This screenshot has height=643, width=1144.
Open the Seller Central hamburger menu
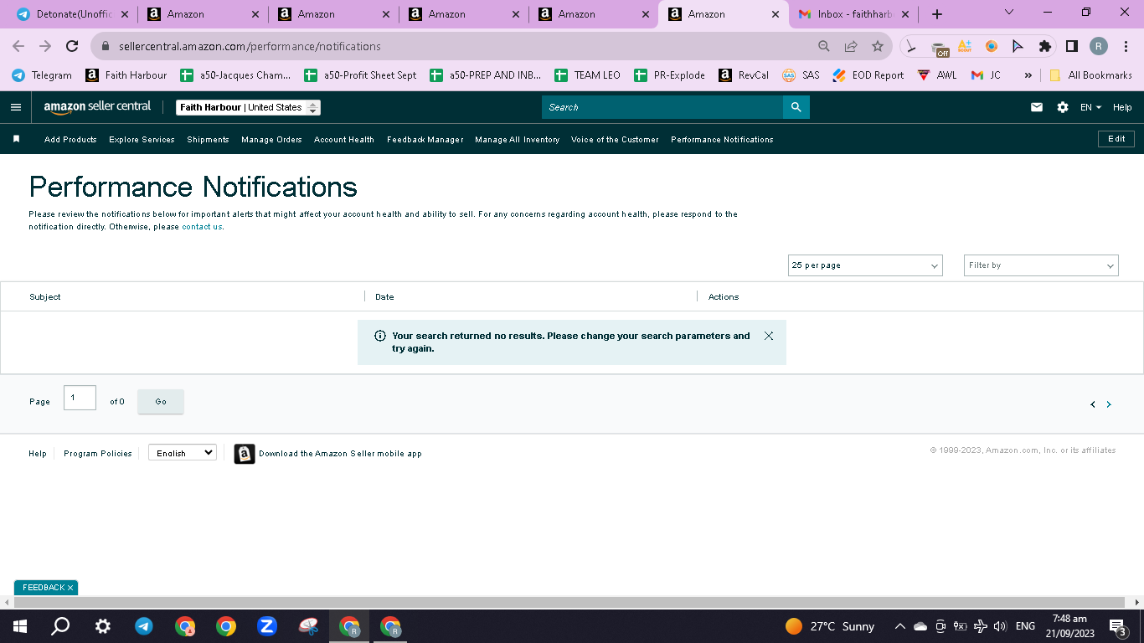coord(16,107)
